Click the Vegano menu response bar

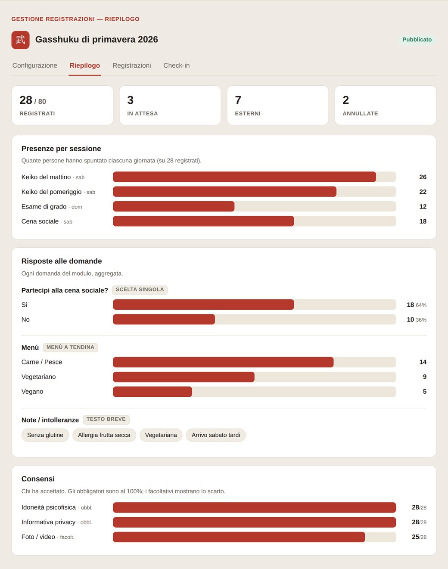click(x=254, y=392)
